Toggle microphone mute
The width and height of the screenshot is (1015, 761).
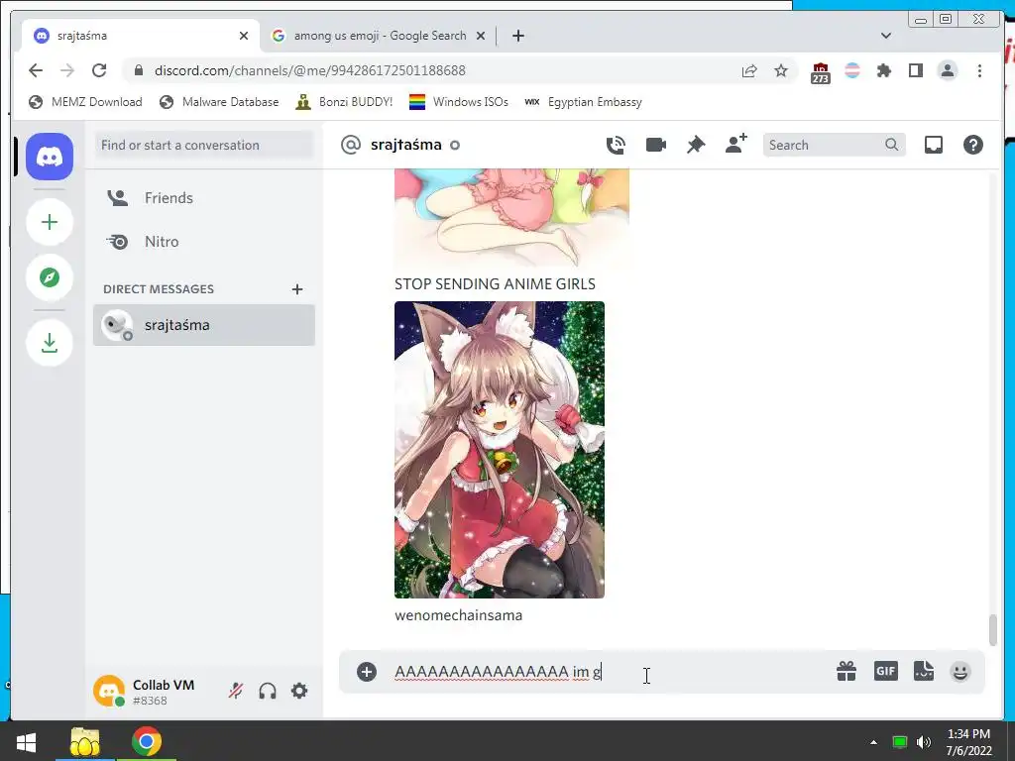[x=236, y=691]
